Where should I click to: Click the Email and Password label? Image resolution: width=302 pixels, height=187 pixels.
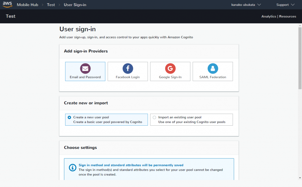[x=85, y=77]
